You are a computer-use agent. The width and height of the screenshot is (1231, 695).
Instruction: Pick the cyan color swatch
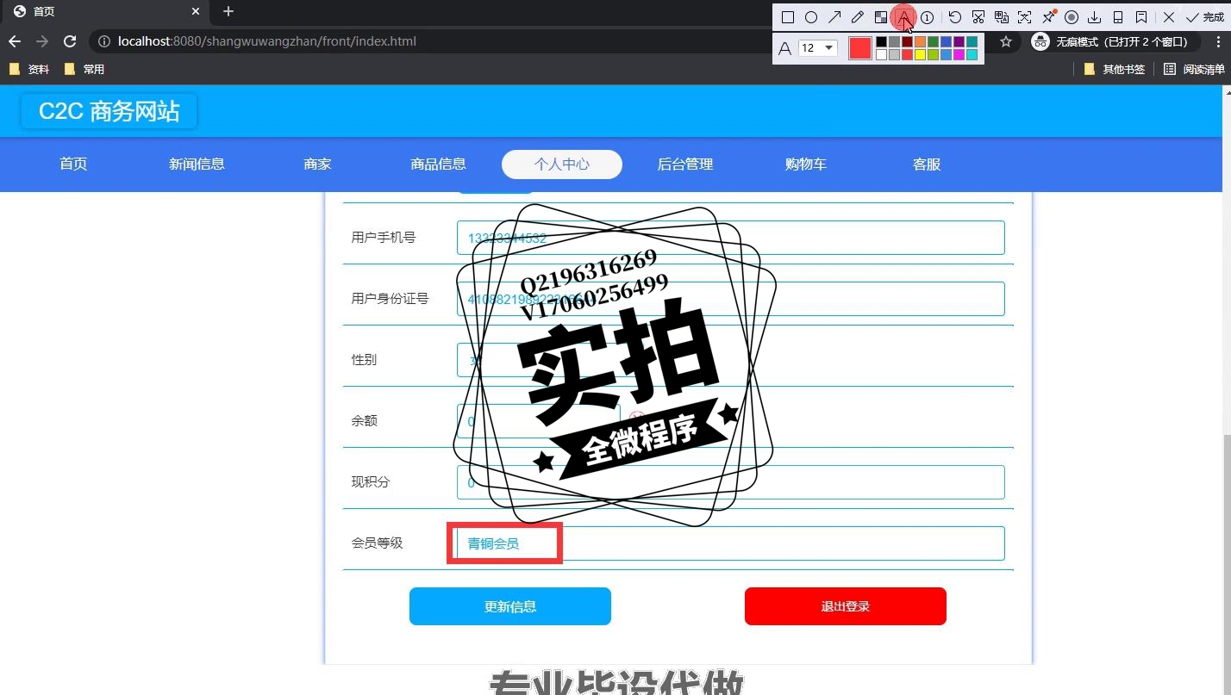pos(972,55)
